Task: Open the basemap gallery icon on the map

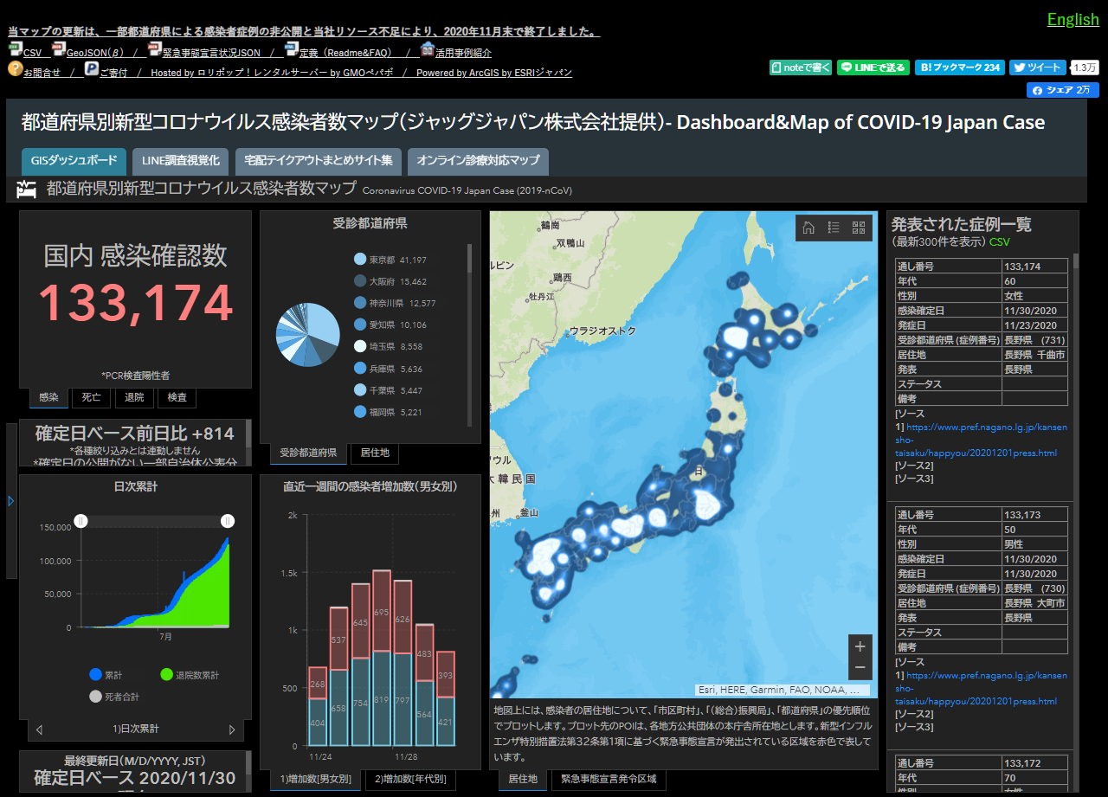Action: tap(859, 228)
